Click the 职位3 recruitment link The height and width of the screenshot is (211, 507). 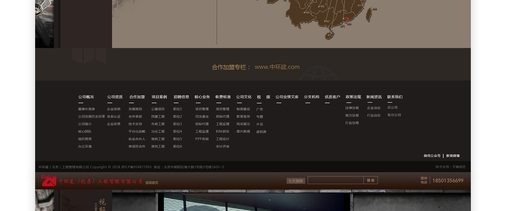coord(177,124)
